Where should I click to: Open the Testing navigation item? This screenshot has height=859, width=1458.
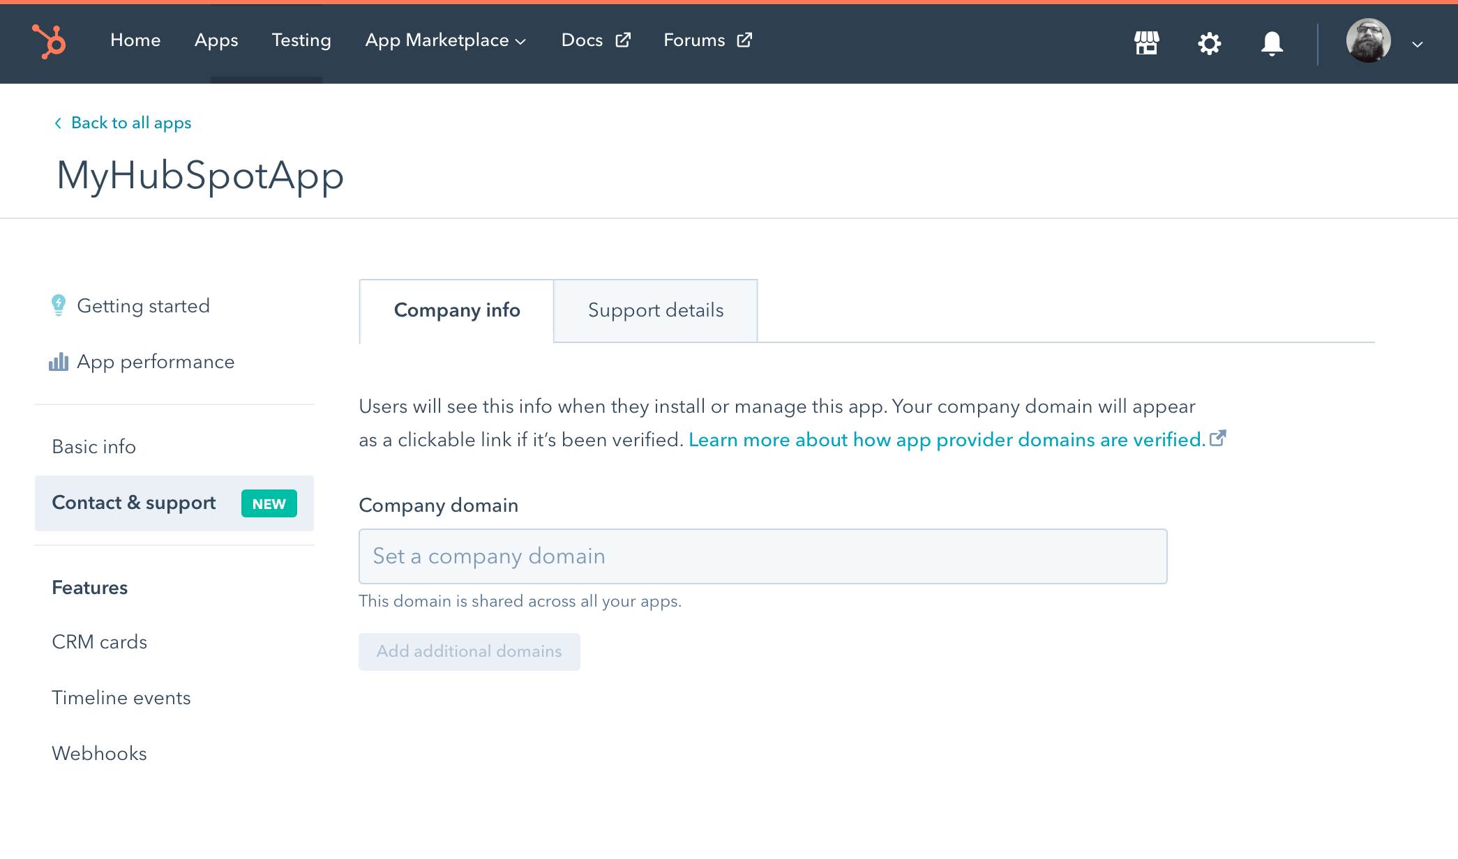(x=301, y=40)
